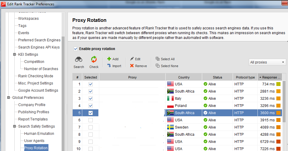
Task: Uncheck the Selected box for proxy 3
Action: click(91, 98)
